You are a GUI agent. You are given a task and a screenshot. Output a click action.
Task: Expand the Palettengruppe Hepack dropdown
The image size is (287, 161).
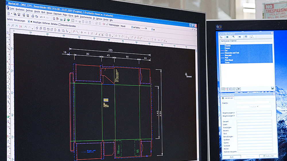tap(132, 27)
